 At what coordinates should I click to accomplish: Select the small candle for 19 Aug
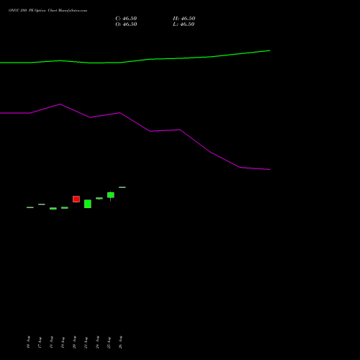pos(65,207)
